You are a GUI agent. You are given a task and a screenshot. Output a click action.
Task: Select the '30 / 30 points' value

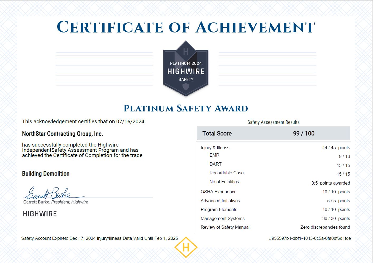[x=336, y=218]
